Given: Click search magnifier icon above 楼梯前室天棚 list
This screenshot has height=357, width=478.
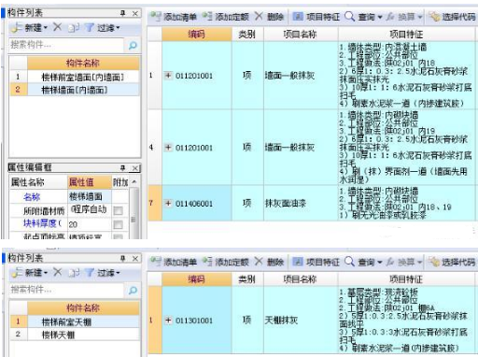Looking at the screenshot, I should (x=133, y=291).
